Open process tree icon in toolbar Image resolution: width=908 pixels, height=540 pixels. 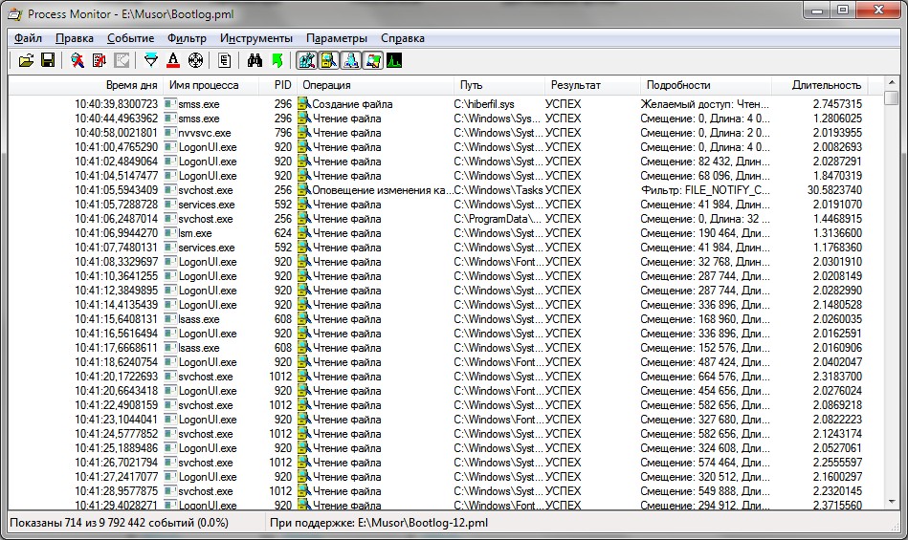(x=225, y=60)
